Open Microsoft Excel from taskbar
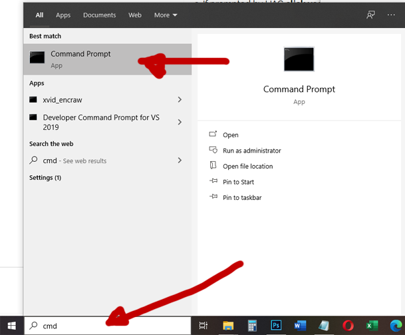 (372, 326)
